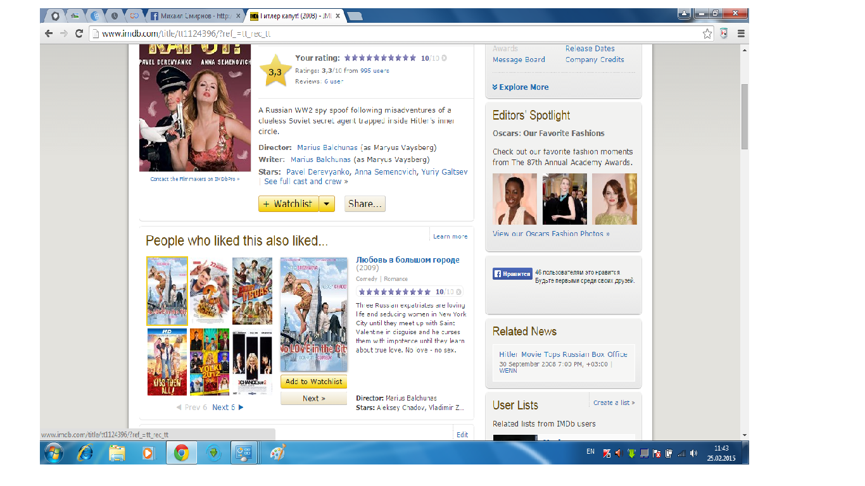The height and width of the screenshot is (486, 865).
Task: Select Yolki 2012 recommendation thumbnail
Action: pyautogui.click(x=210, y=362)
